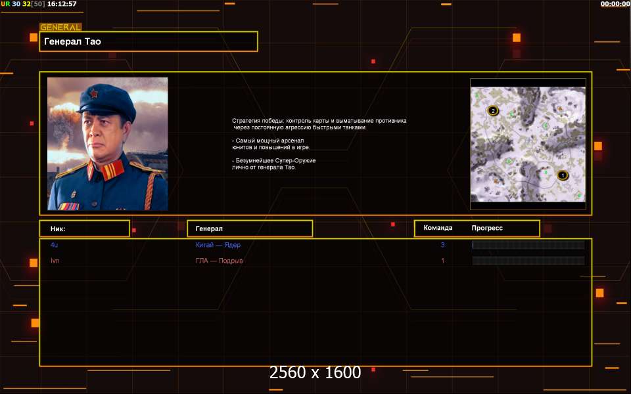
Task: Click faction 'ГЛА — Подрыв'
Action: coord(219,261)
